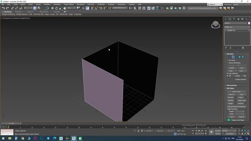Viewport: 251px width, 141px height.
Task: Click the Redo arrow in the toolbar
Action: click(x=7, y=8)
